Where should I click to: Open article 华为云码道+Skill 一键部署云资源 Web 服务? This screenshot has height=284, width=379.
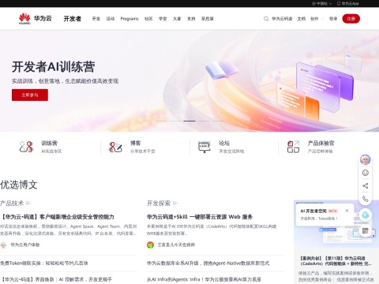point(200,217)
